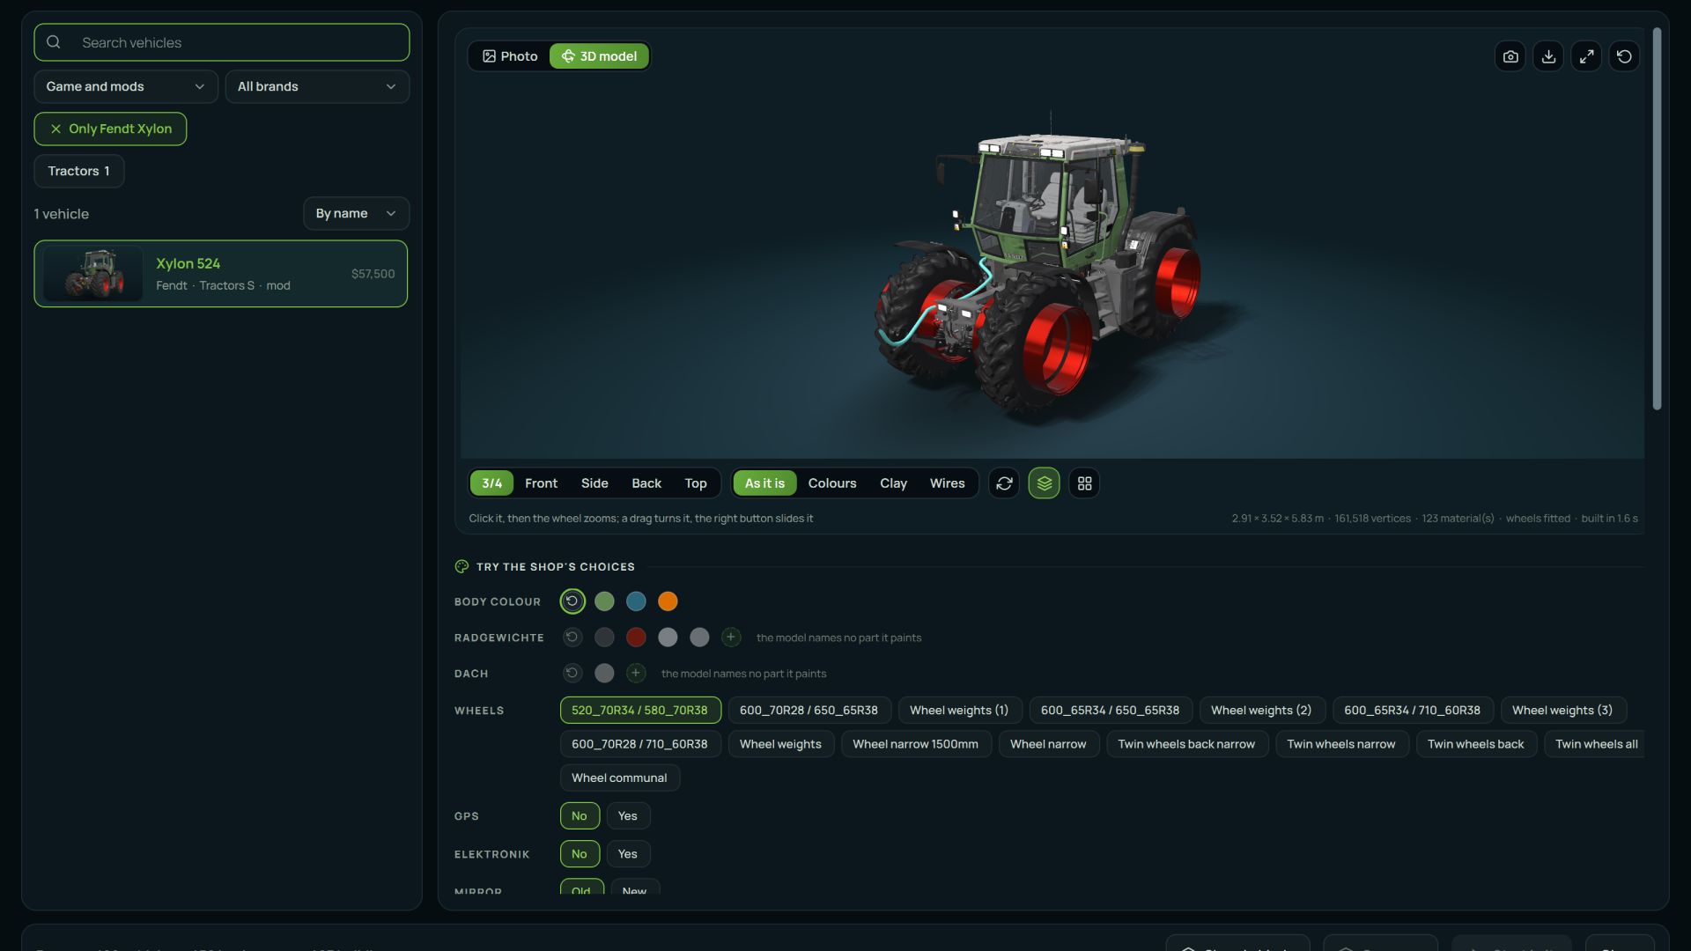The image size is (1691, 951).
Task: Select Clay render mode
Action: (893, 483)
